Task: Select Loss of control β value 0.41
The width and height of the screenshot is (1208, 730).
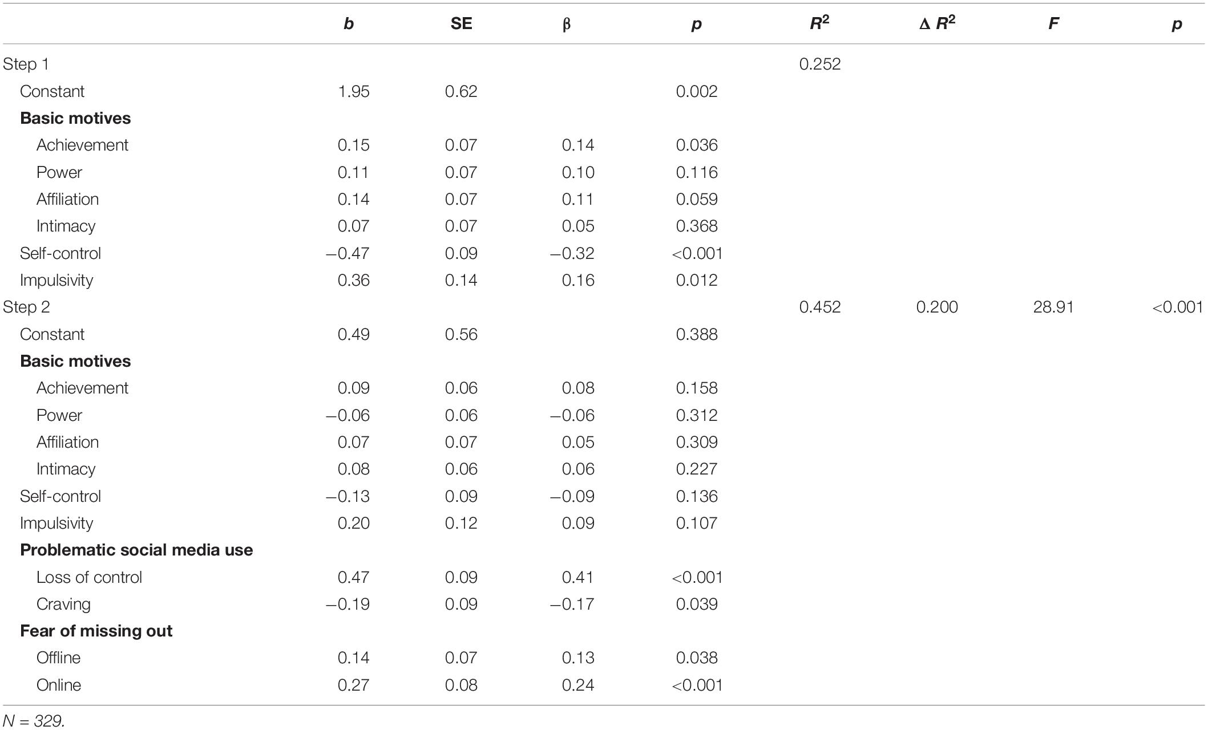Action: point(578,577)
